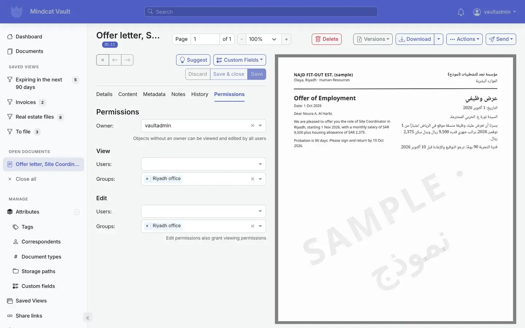The height and width of the screenshot is (328, 525).
Task: Click the Search field
Action: [x=261, y=12]
